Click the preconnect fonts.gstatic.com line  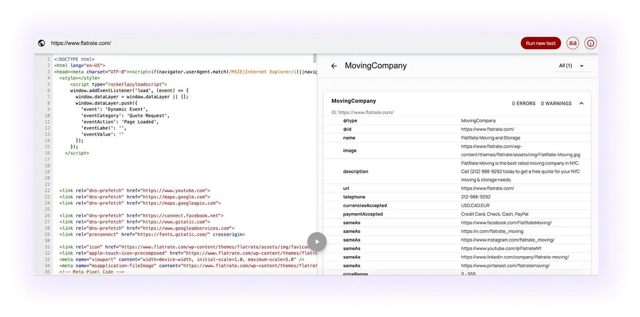click(x=152, y=234)
